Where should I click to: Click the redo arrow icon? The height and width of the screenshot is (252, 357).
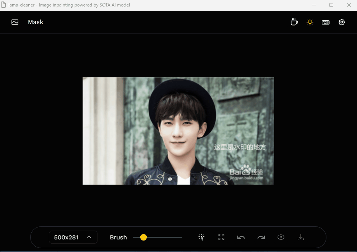pyautogui.click(x=261, y=237)
